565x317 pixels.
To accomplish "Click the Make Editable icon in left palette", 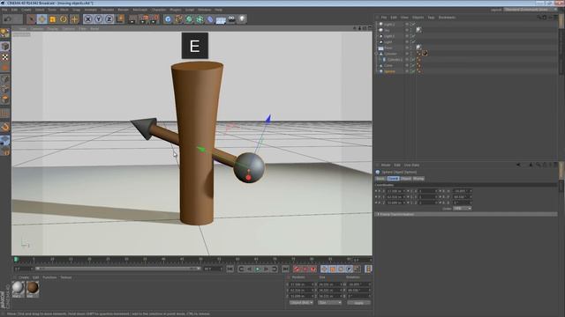I will click(5, 33).
